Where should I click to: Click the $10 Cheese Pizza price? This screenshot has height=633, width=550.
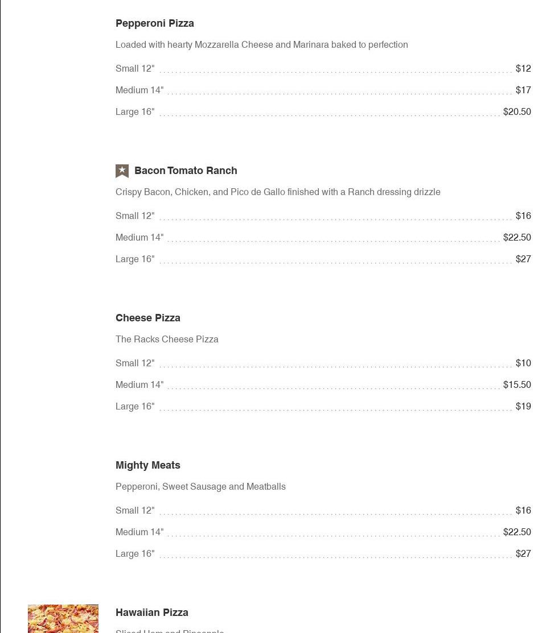(523, 363)
